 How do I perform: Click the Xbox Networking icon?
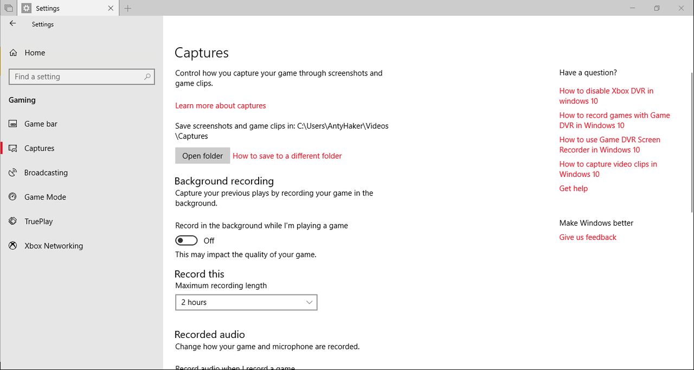click(14, 246)
